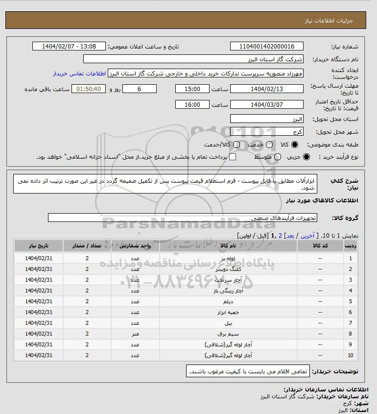Screen dimensions: 377x414
Task: Click remaining time countdown 01:50:40
Action: pos(89,89)
